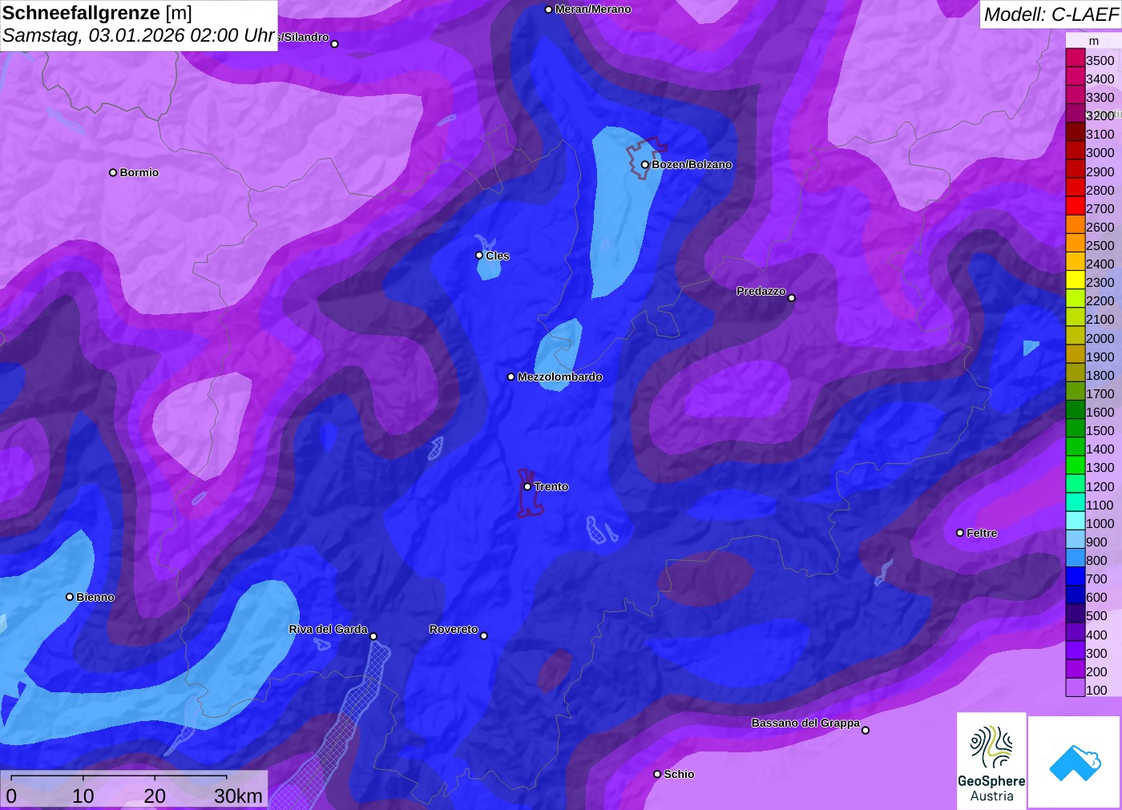Click the 10 scale bar tick label

tap(83, 796)
